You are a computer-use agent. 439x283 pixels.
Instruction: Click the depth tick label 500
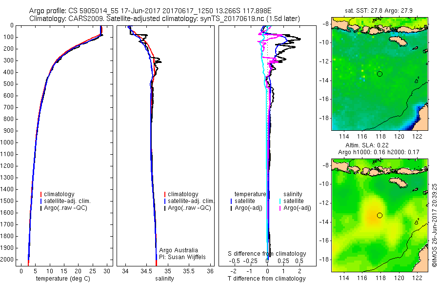point(8,84)
